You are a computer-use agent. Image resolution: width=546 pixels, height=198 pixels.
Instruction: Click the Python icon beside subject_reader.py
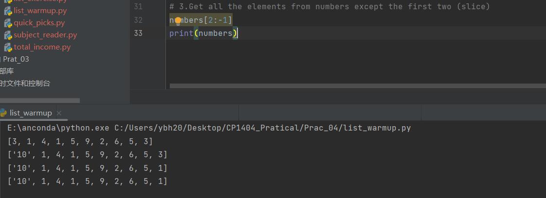(x=8, y=35)
